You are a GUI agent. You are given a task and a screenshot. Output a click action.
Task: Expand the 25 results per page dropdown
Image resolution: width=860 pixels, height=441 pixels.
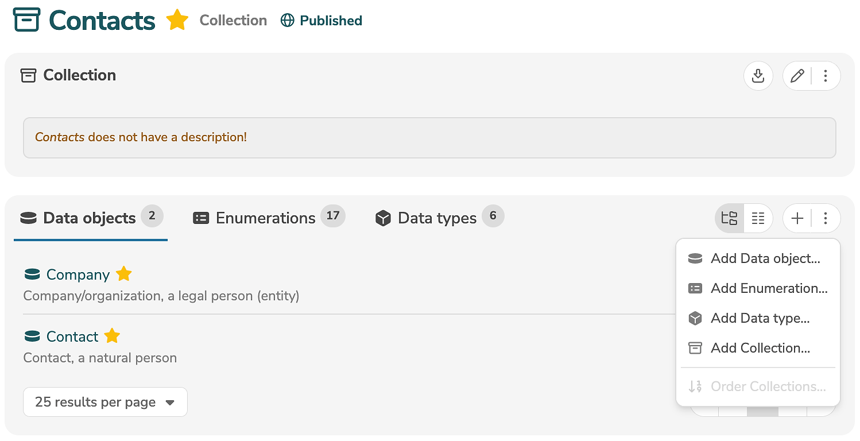pyautogui.click(x=105, y=402)
